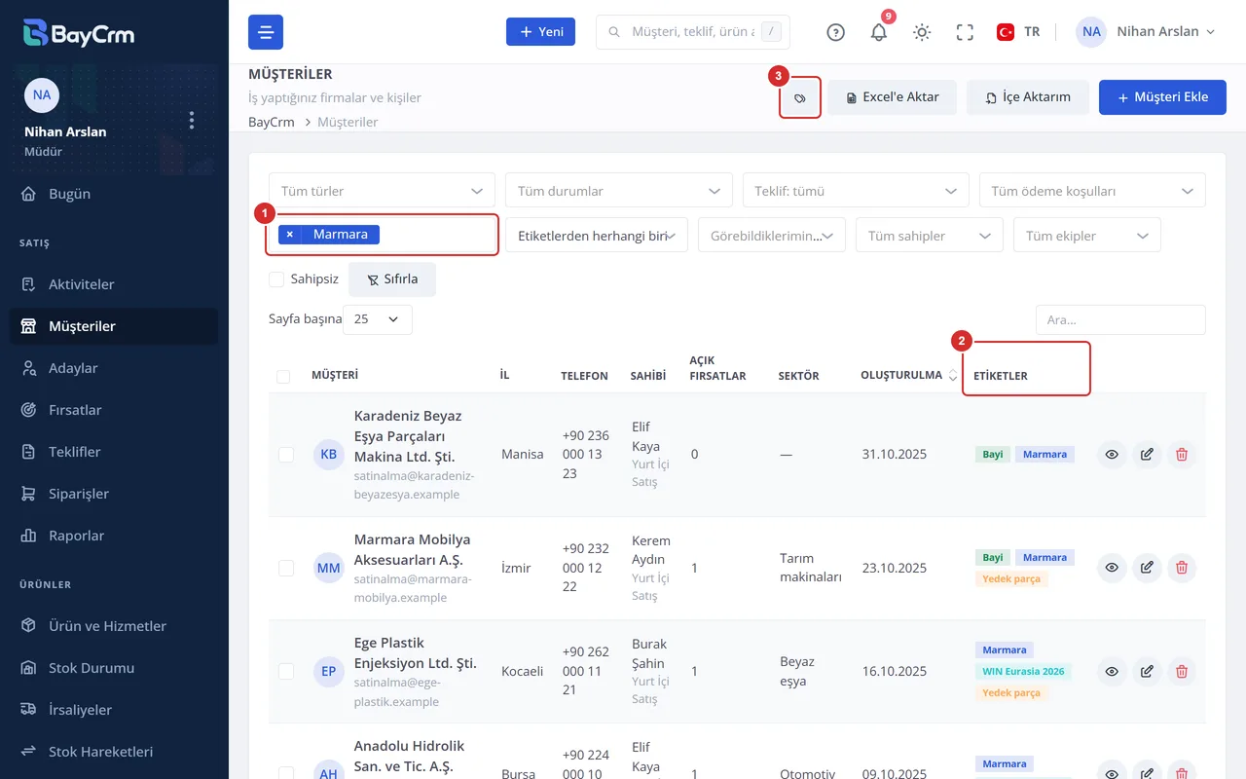The image size is (1246, 779).
Task: Navigate to Raporlar in sidebar
Action: tap(114, 536)
